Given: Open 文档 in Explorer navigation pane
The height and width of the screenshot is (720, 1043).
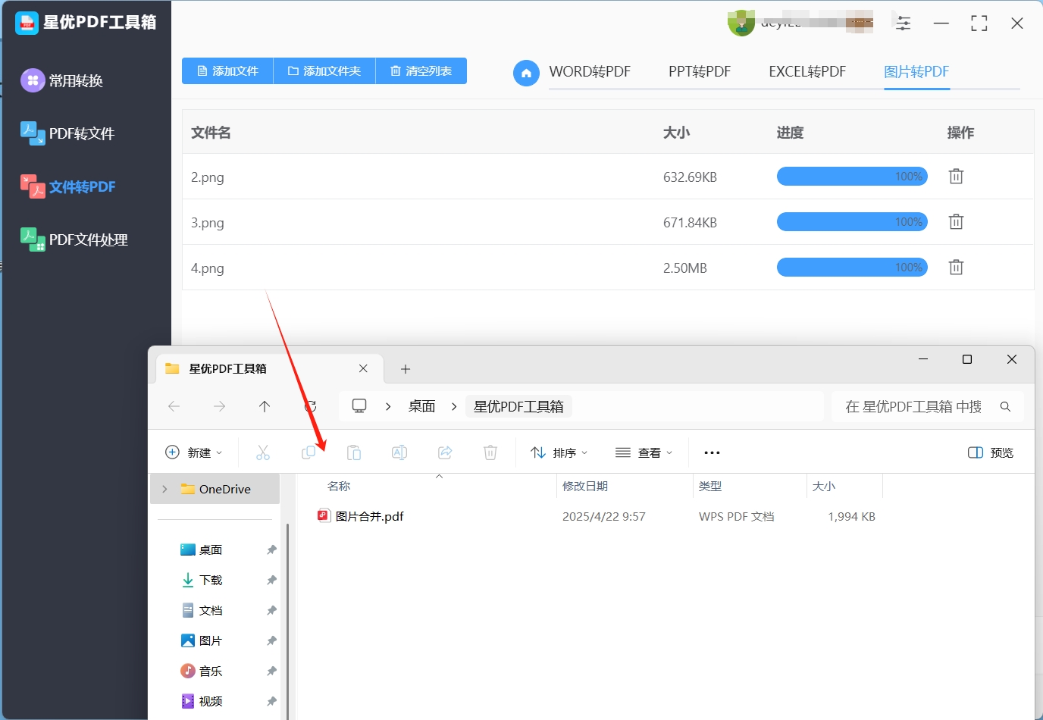Looking at the screenshot, I should tap(202, 610).
